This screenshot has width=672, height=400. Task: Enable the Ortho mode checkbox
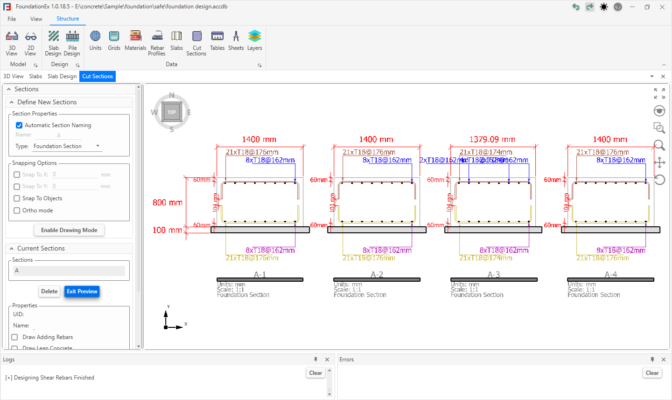17,210
